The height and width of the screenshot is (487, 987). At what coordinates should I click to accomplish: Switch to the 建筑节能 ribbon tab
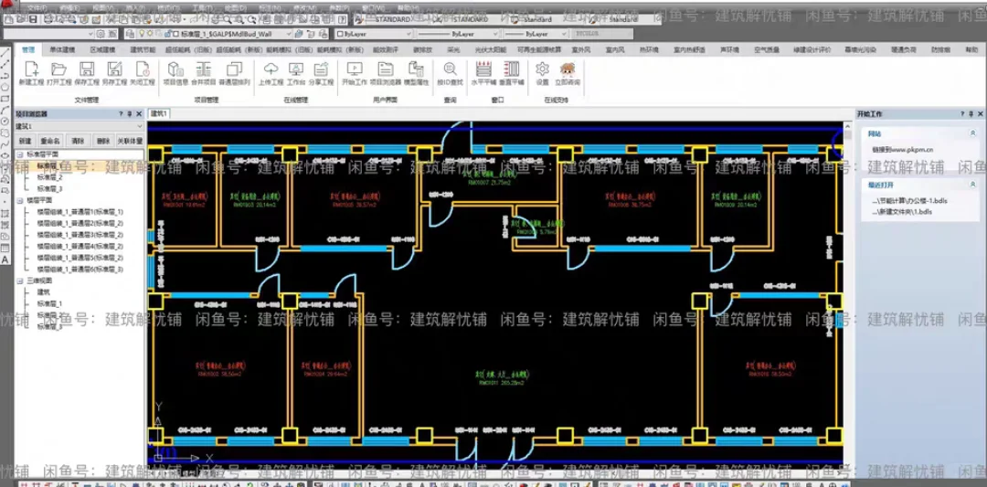tap(143, 49)
